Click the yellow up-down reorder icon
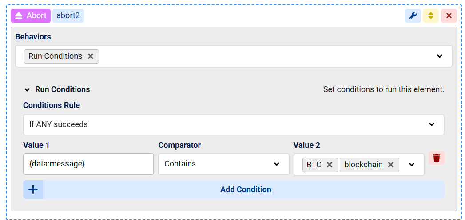 (430, 16)
